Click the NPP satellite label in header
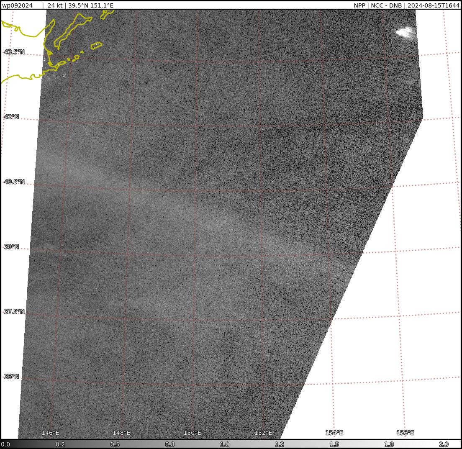Image resolution: width=462 pixels, height=449 pixels. [359, 5]
